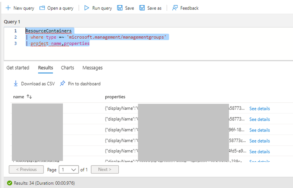Click the name column header
Screen dimensions: 293x188
18,97
